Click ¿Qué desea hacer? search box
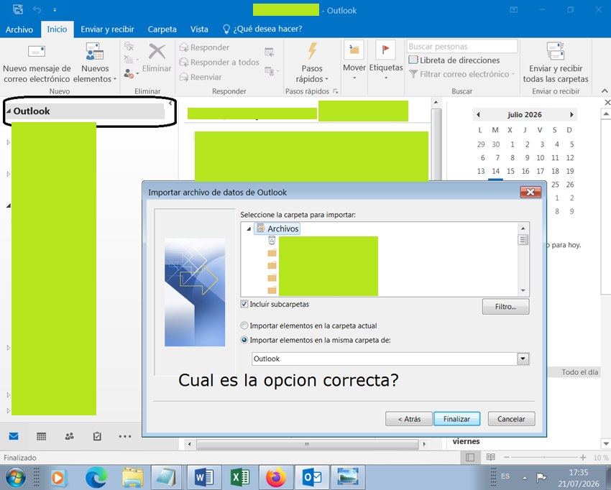 (262, 29)
